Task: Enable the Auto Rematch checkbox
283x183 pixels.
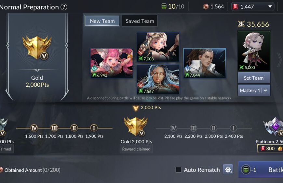Action: [x=178, y=170]
